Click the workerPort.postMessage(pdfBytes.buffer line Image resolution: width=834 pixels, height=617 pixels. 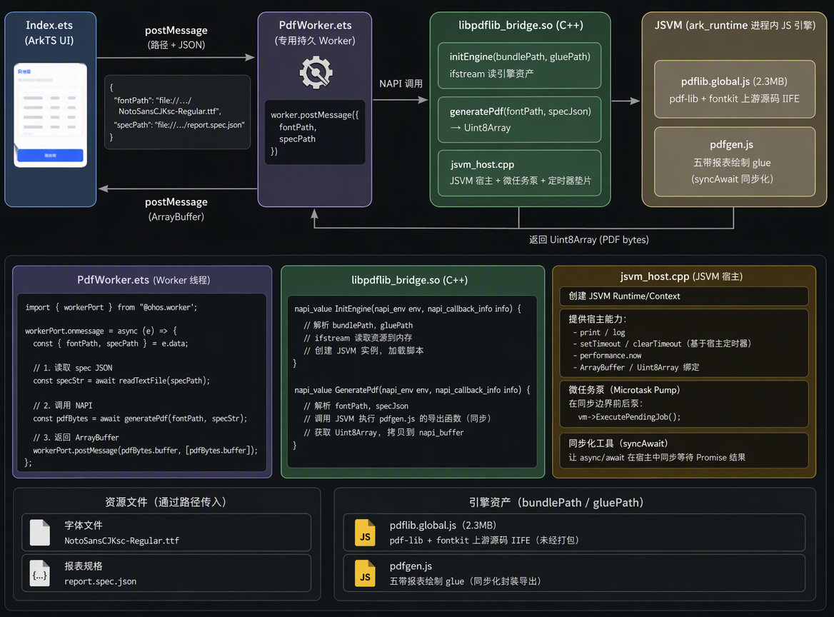click(145, 451)
